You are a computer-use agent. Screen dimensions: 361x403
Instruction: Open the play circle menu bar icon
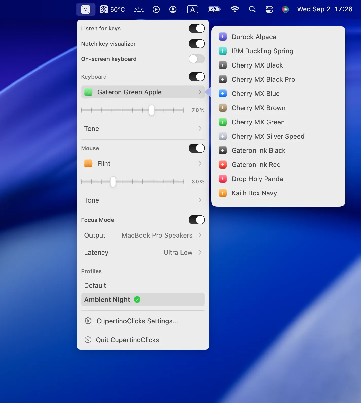click(156, 9)
